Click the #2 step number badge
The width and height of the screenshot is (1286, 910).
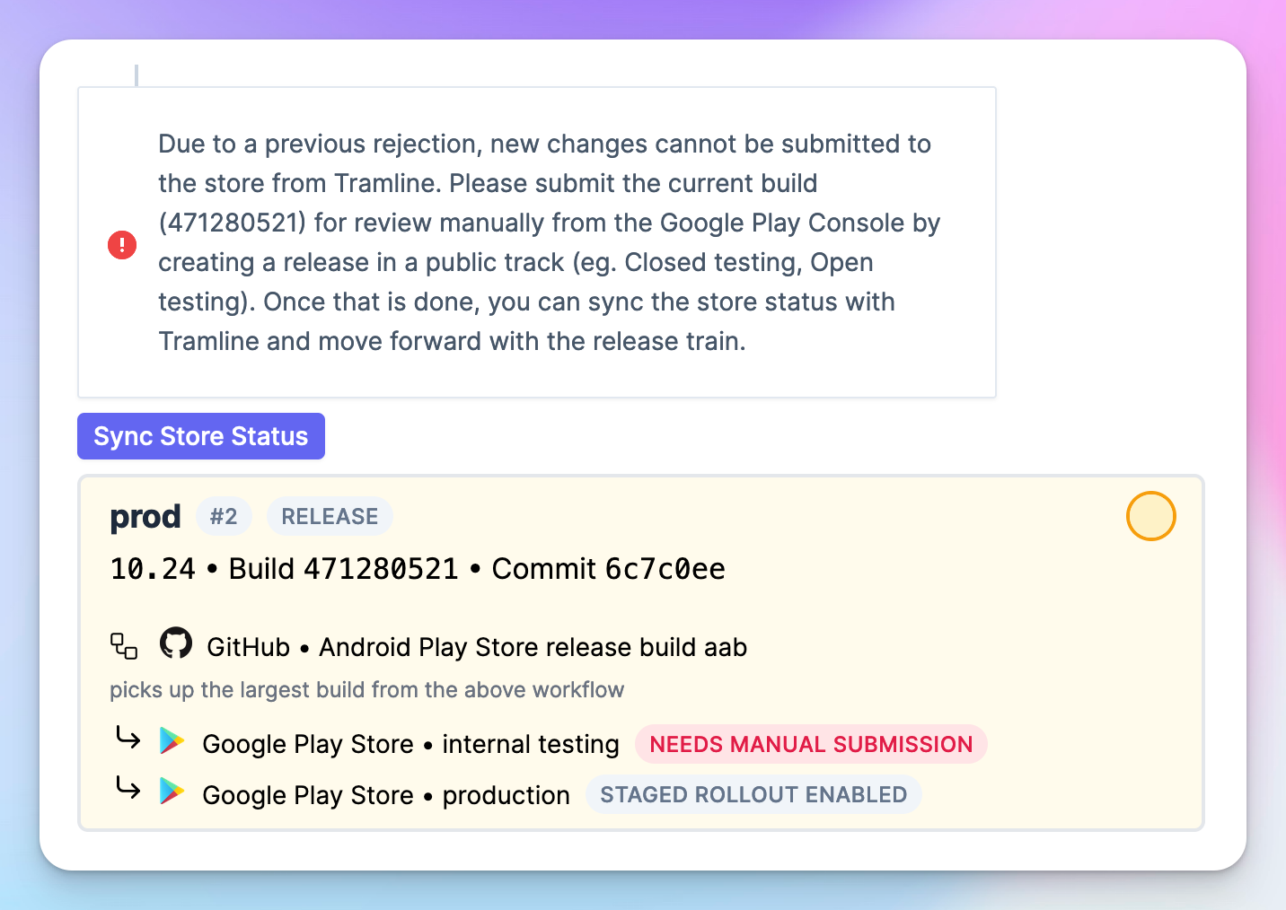(224, 516)
